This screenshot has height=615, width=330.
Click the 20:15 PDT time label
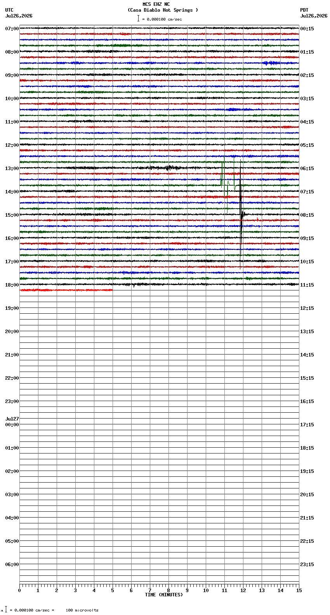[x=307, y=495]
